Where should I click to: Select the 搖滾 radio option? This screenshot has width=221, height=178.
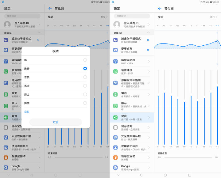pos(85,86)
